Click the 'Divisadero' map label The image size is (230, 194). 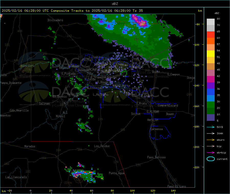coord(55,20)
